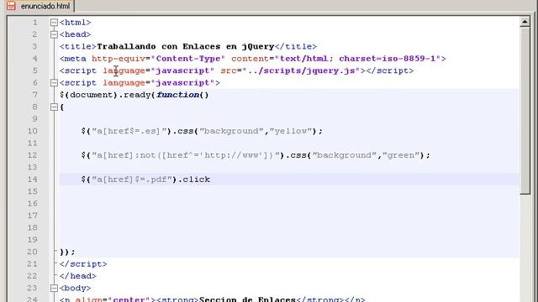Click the 'green' string on line 12
Viewport: 538px width, 302px height.
point(401,155)
